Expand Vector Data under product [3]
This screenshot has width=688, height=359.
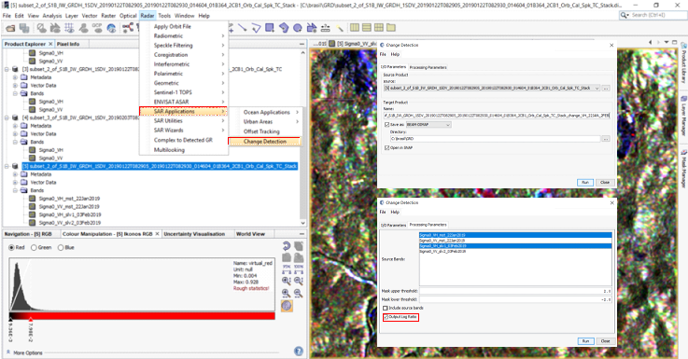coord(15,86)
